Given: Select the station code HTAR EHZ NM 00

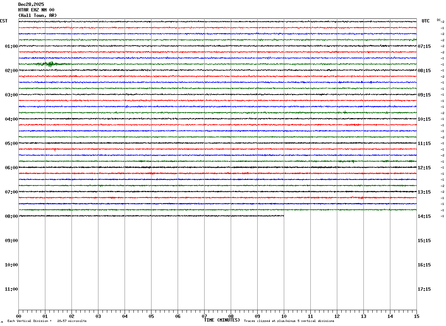Looking at the screenshot, I should (x=36, y=10).
